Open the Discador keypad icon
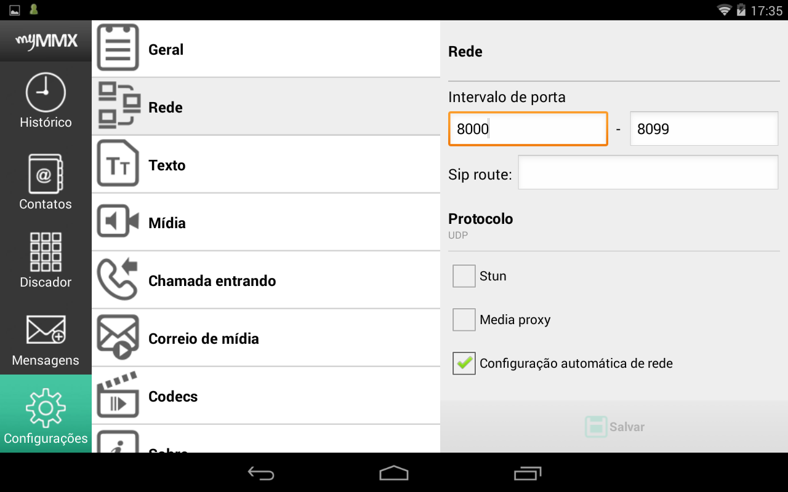The width and height of the screenshot is (788, 492). (x=46, y=252)
